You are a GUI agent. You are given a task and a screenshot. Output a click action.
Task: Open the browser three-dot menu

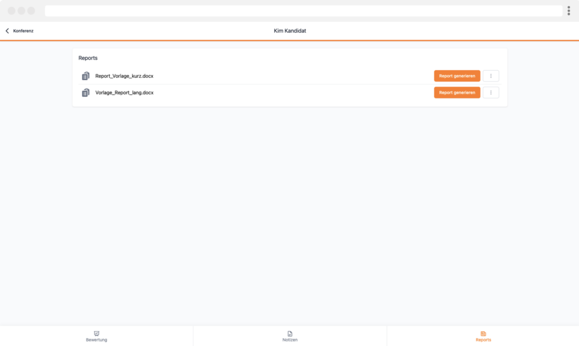click(569, 11)
